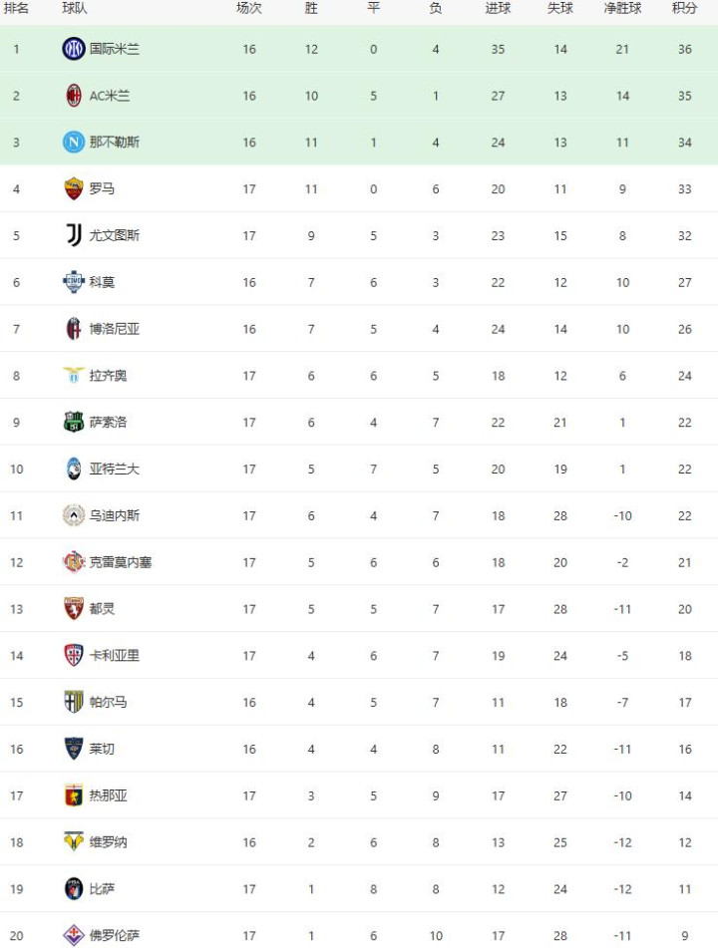Click the Inter Milan (国际米兰) club crest
718x948 pixels.
click(x=74, y=49)
